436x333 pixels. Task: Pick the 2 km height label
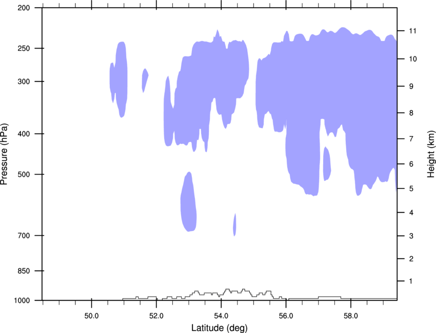click(411, 259)
